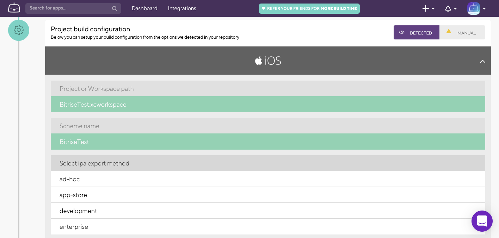
Task: Choose enterprise export method
Action: click(x=268, y=226)
